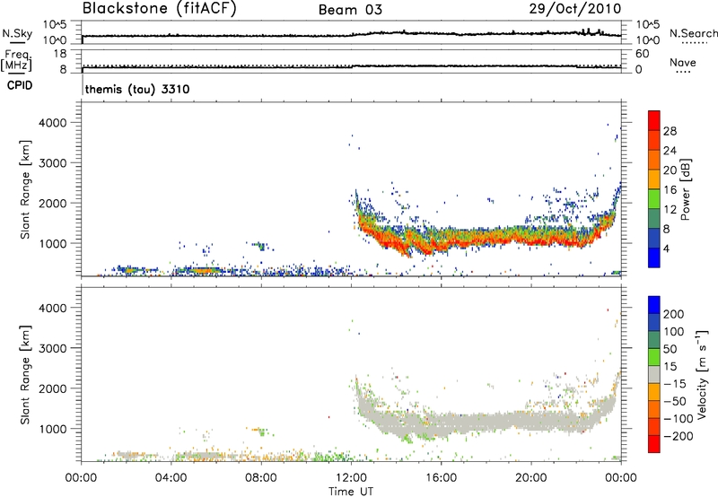The height and width of the screenshot is (497, 718).
Task: Click the 'themis (tau) 3310' text
Action: [137, 89]
